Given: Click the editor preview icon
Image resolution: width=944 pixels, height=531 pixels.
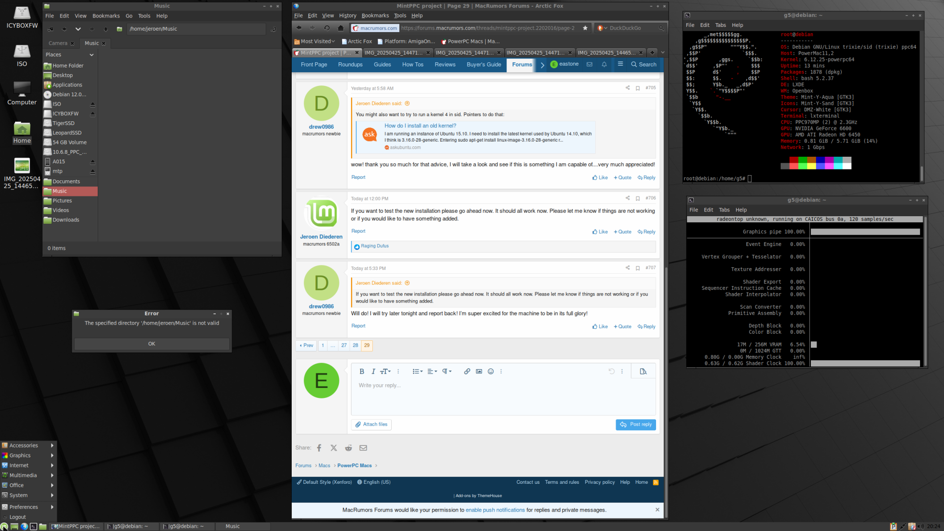Looking at the screenshot, I should [x=643, y=371].
